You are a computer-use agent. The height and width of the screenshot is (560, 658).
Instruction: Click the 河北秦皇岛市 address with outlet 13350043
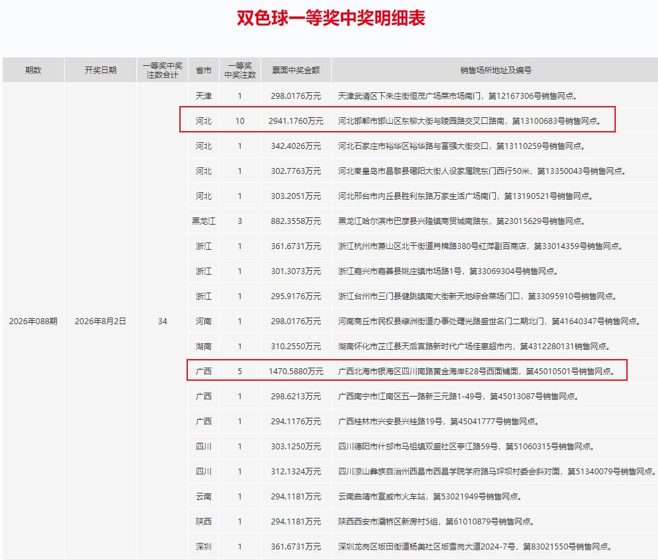click(x=483, y=171)
